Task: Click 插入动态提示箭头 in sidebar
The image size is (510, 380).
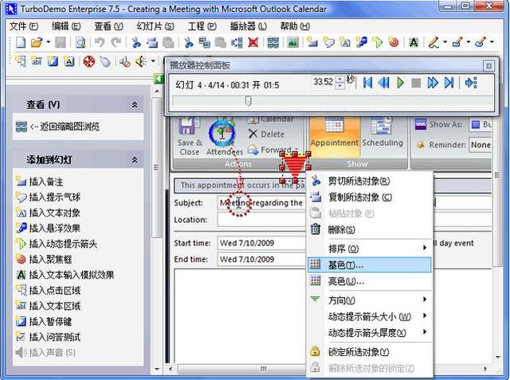Action: (x=57, y=244)
